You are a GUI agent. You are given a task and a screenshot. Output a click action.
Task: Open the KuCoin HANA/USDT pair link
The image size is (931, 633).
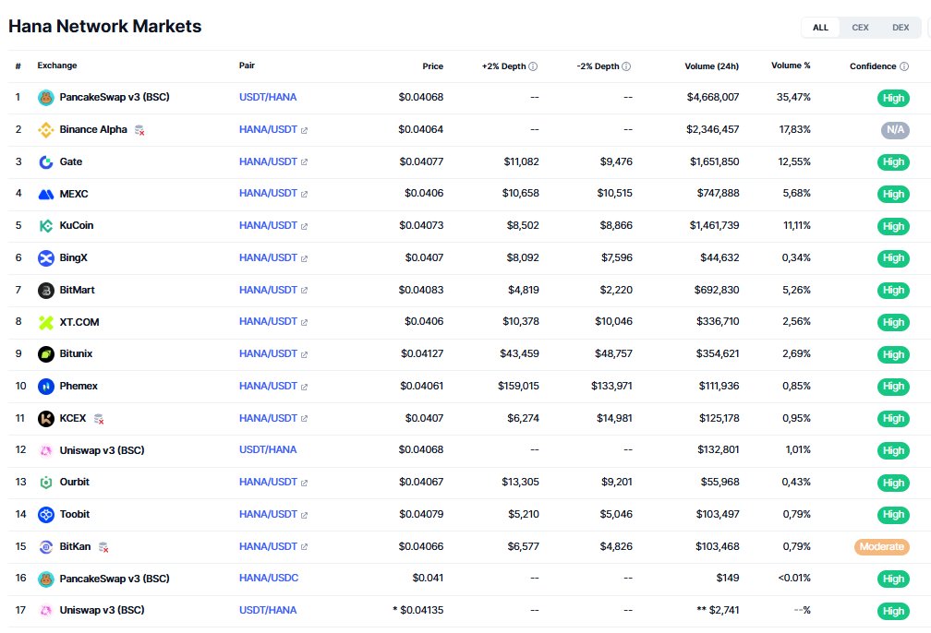(x=268, y=225)
